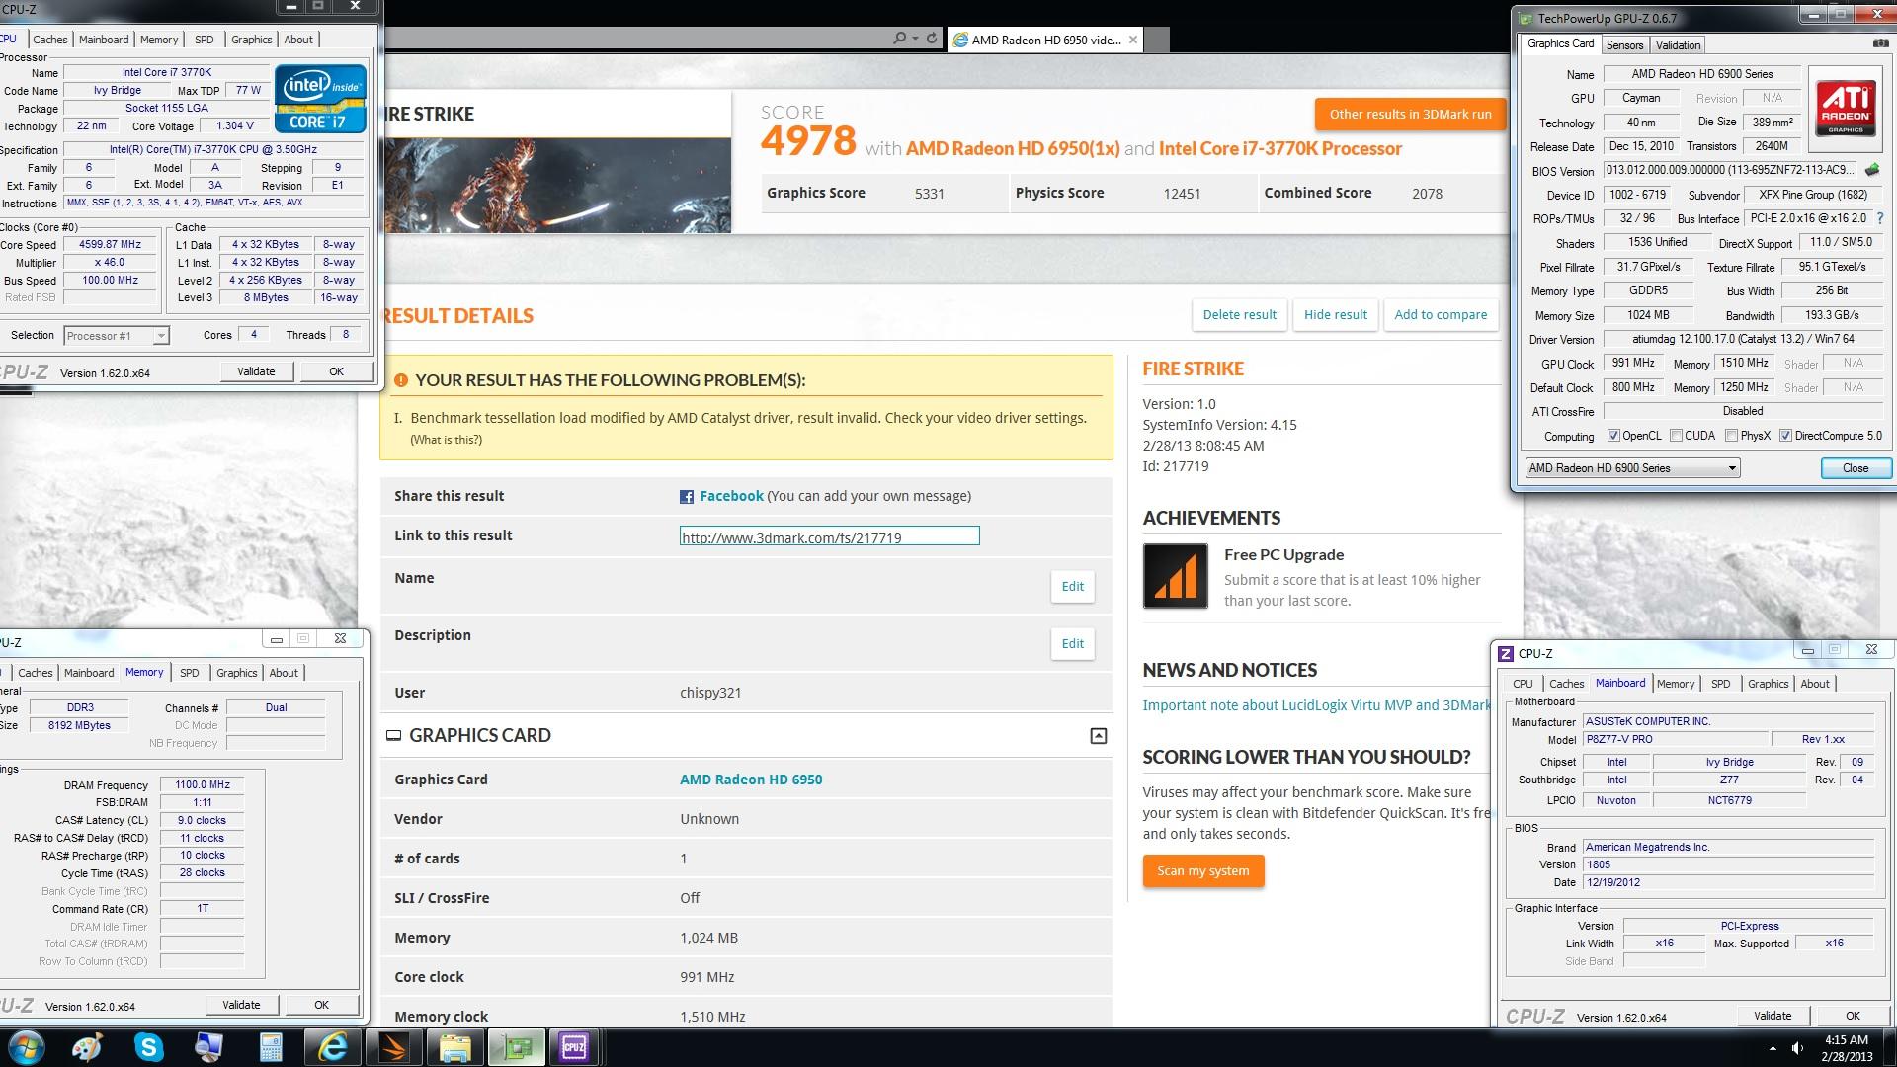Open About tab in mainboard CPU-Z window

(x=1815, y=684)
